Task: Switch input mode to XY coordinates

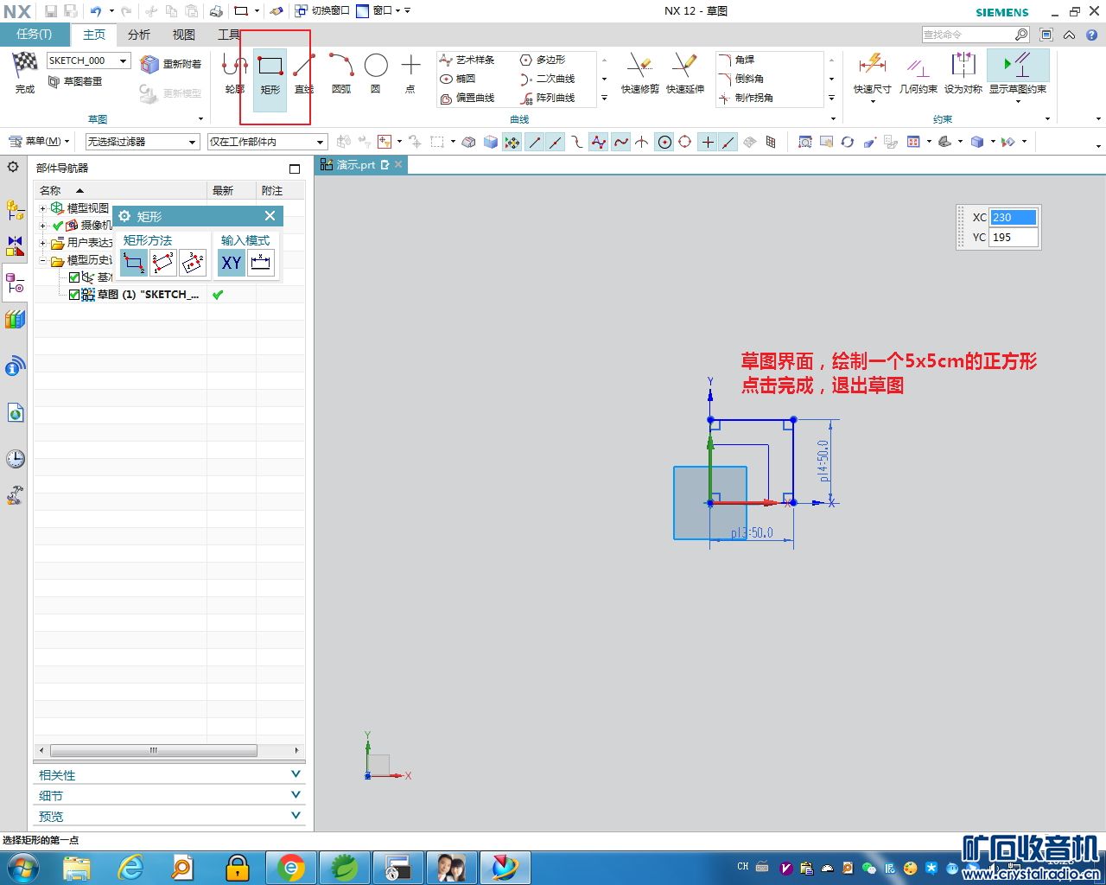Action: [232, 263]
